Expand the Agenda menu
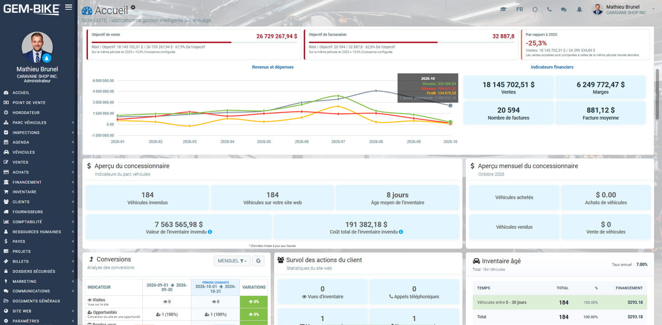This screenshot has width=662, height=325. (x=39, y=142)
